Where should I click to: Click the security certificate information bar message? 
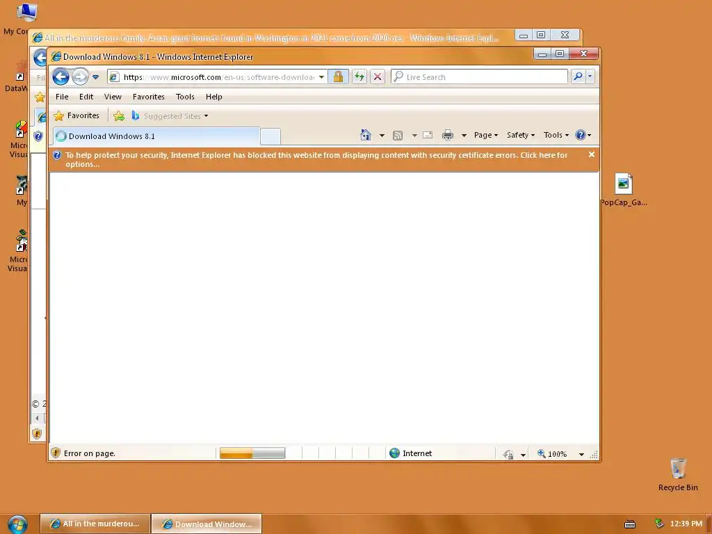(316, 159)
